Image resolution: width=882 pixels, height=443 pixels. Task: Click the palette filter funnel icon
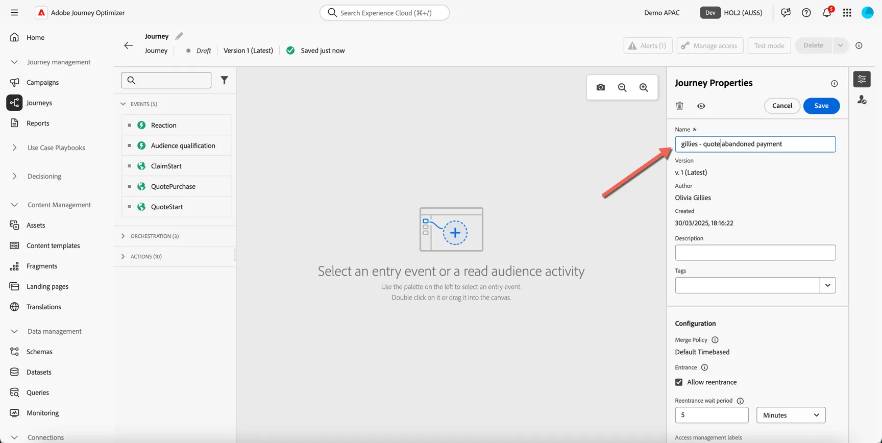pyautogui.click(x=224, y=80)
